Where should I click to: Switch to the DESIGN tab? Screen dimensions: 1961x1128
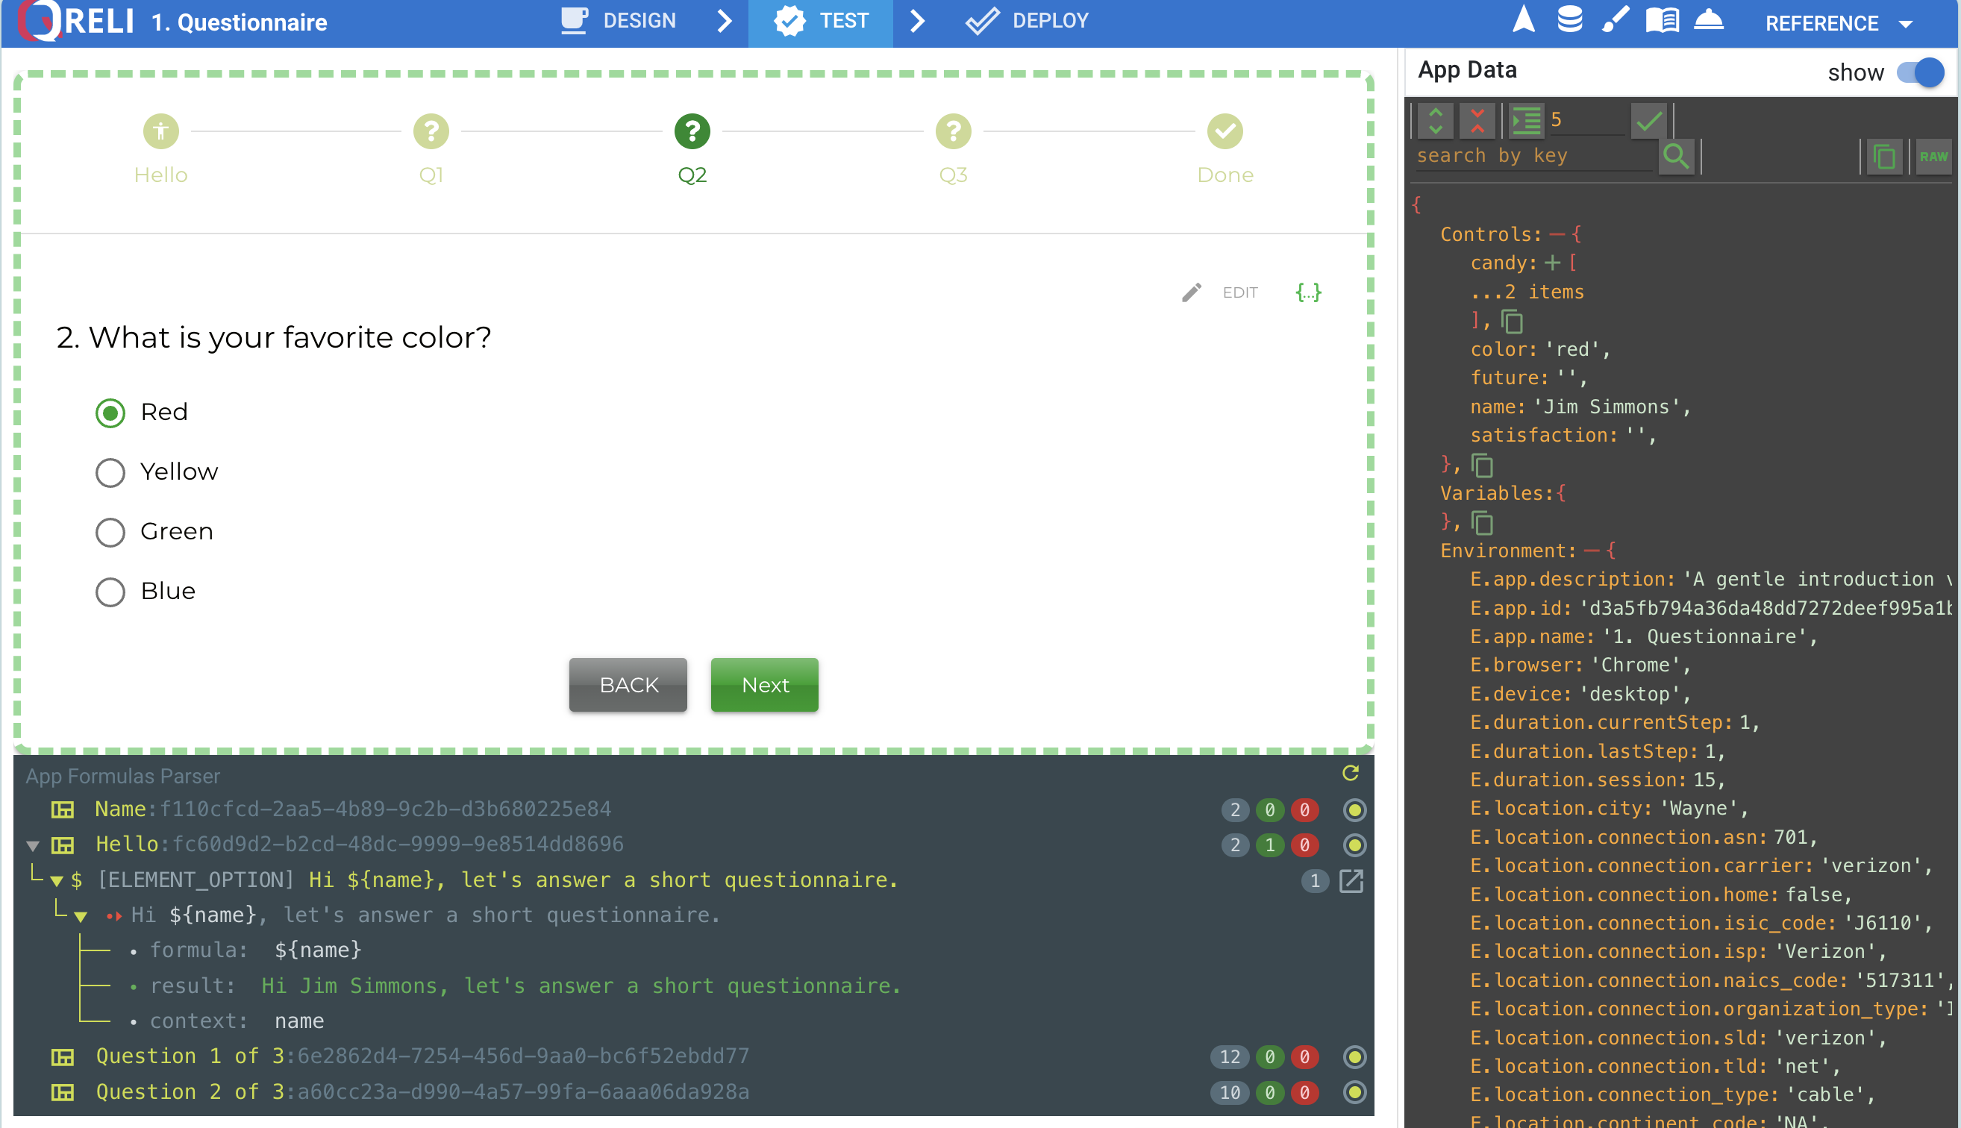pos(619,20)
